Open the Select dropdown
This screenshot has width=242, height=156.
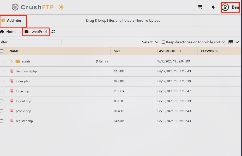click(150, 42)
